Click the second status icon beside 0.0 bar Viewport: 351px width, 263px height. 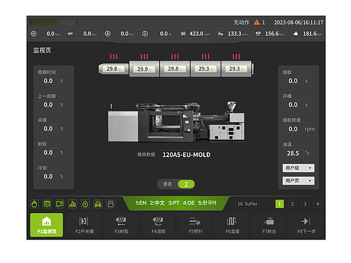coord(70,34)
